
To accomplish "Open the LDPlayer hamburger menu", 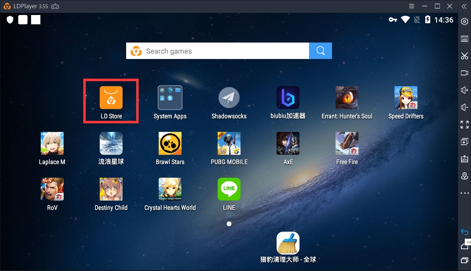I will point(412,6).
